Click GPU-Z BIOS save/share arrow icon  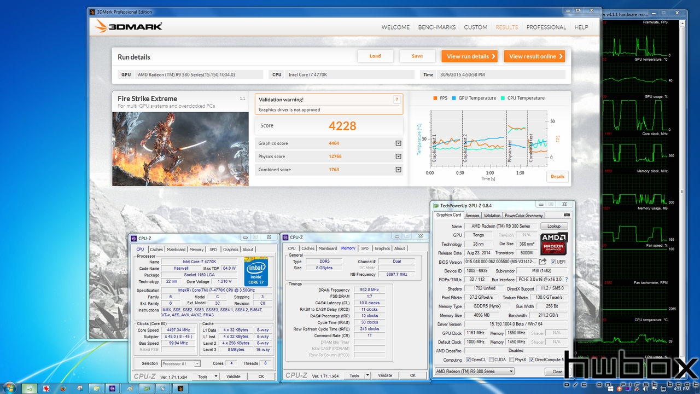543,262
